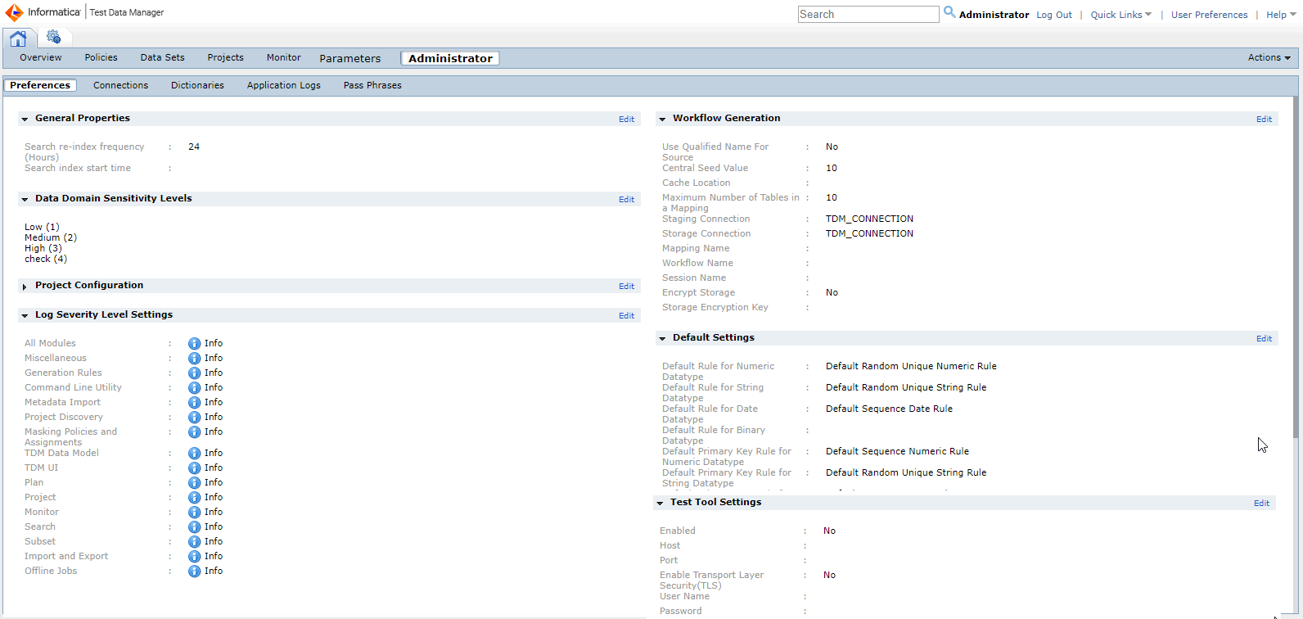Expand the Project Configuration section

click(25, 287)
